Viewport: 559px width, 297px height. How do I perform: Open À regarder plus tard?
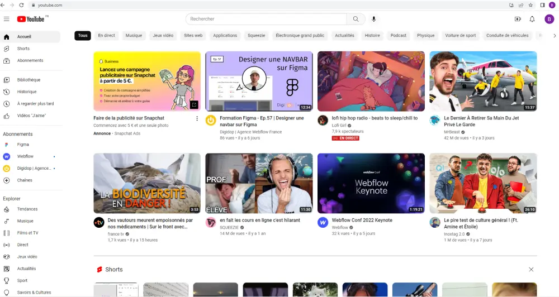pyautogui.click(x=30, y=104)
